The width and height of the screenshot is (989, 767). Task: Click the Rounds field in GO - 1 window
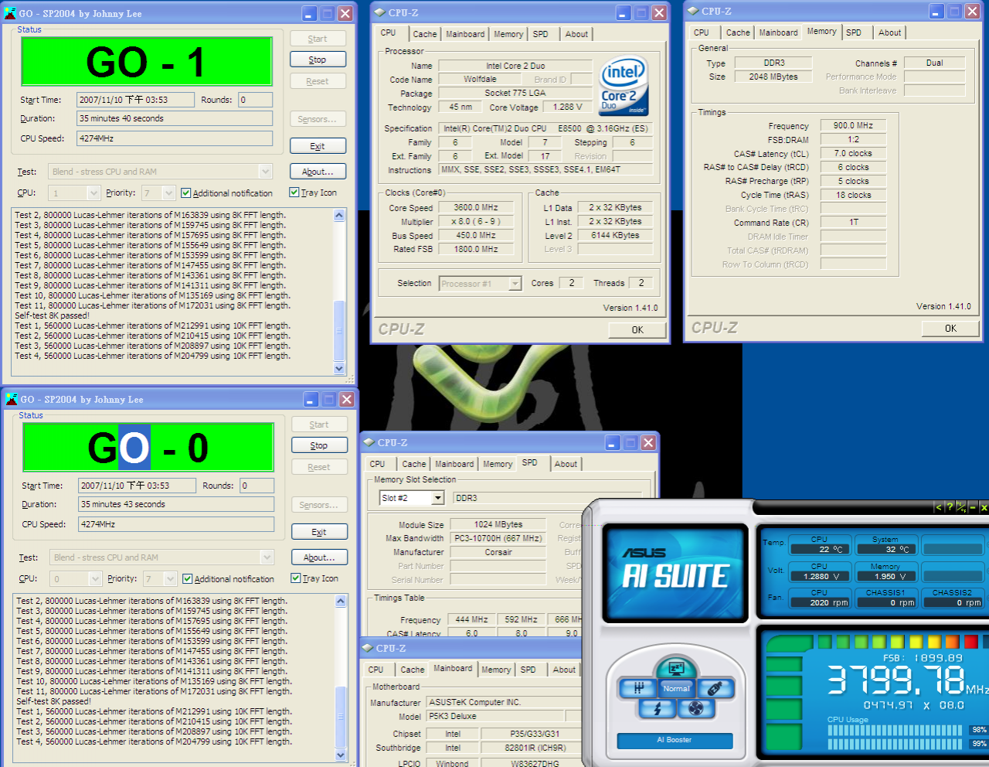[x=255, y=100]
